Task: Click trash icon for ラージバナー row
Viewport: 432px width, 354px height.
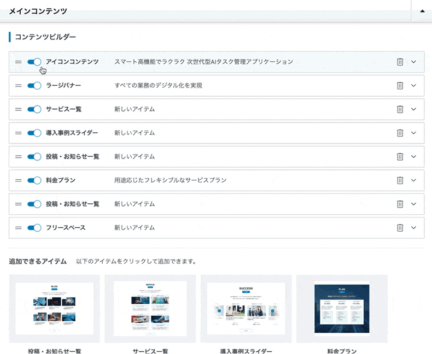Action: pos(400,86)
